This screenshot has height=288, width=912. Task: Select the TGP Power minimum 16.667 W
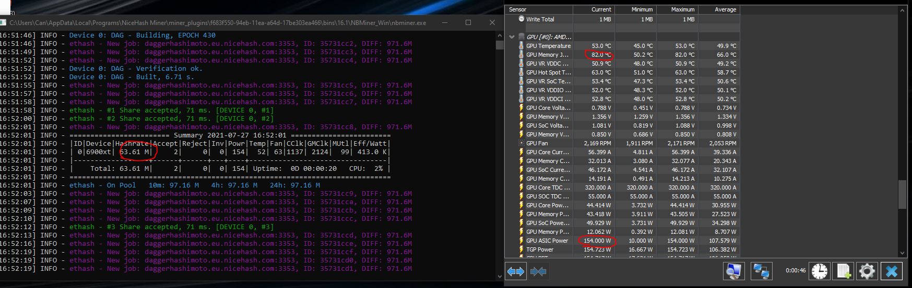(640, 249)
